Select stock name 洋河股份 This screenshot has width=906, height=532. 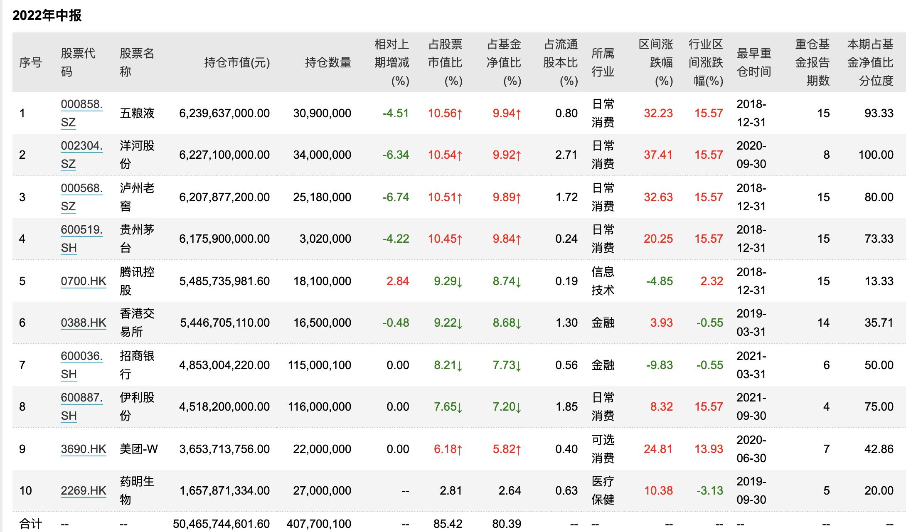point(137,155)
